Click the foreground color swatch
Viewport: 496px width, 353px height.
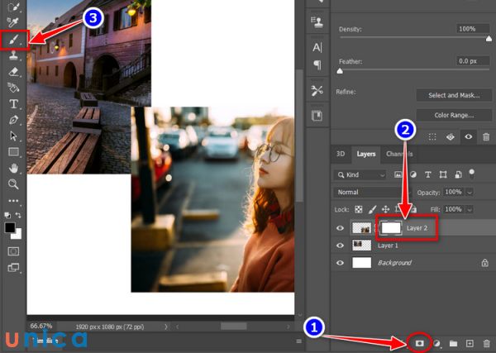(11, 227)
